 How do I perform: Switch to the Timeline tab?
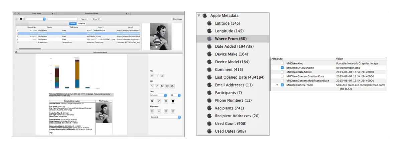(x=82, y=23)
